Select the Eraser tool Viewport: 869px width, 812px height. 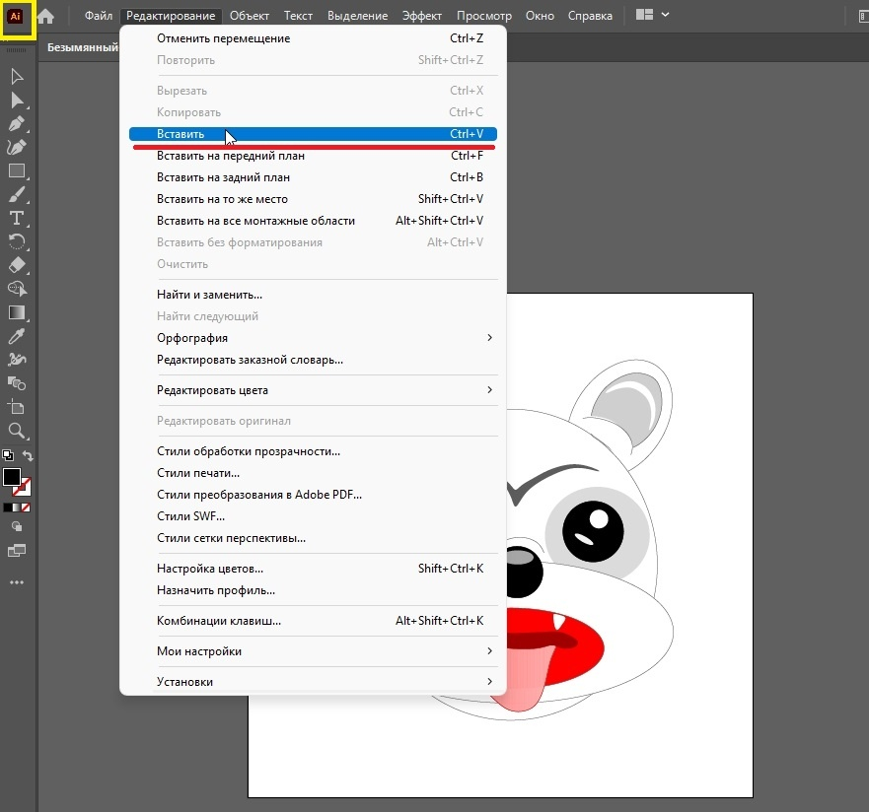click(x=16, y=265)
